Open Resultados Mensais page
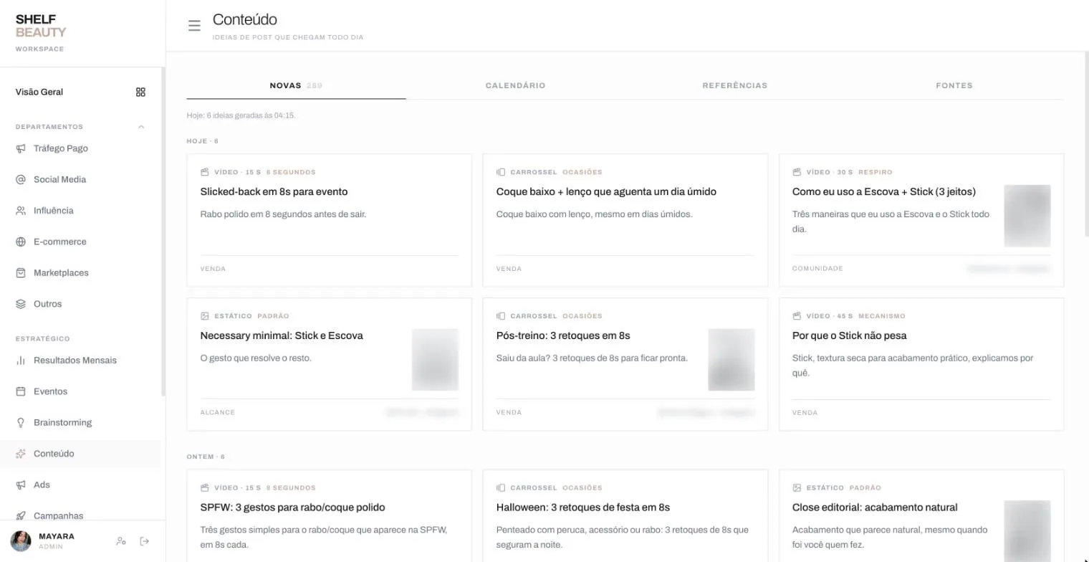Image resolution: width=1089 pixels, height=562 pixels. (80, 361)
